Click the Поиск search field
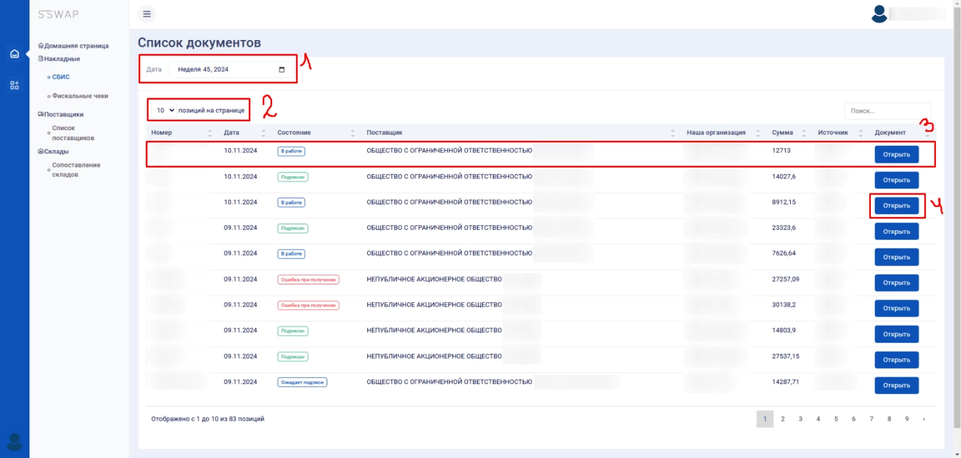Viewport: 961px width, 458px height. [887, 111]
